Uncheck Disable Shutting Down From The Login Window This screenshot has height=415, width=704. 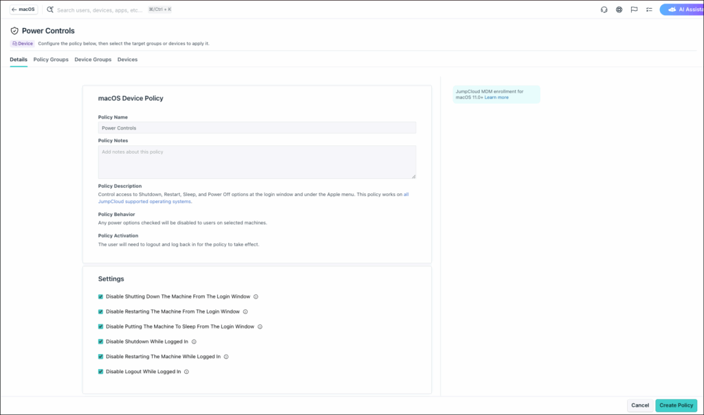pyautogui.click(x=100, y=297)
